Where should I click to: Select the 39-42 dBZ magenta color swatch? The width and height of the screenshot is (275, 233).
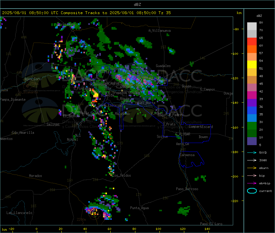tap(252, 95)
